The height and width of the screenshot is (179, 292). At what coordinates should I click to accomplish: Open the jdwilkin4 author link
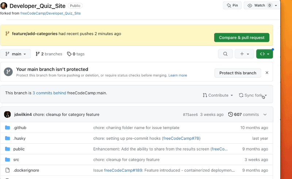[23, 114]
